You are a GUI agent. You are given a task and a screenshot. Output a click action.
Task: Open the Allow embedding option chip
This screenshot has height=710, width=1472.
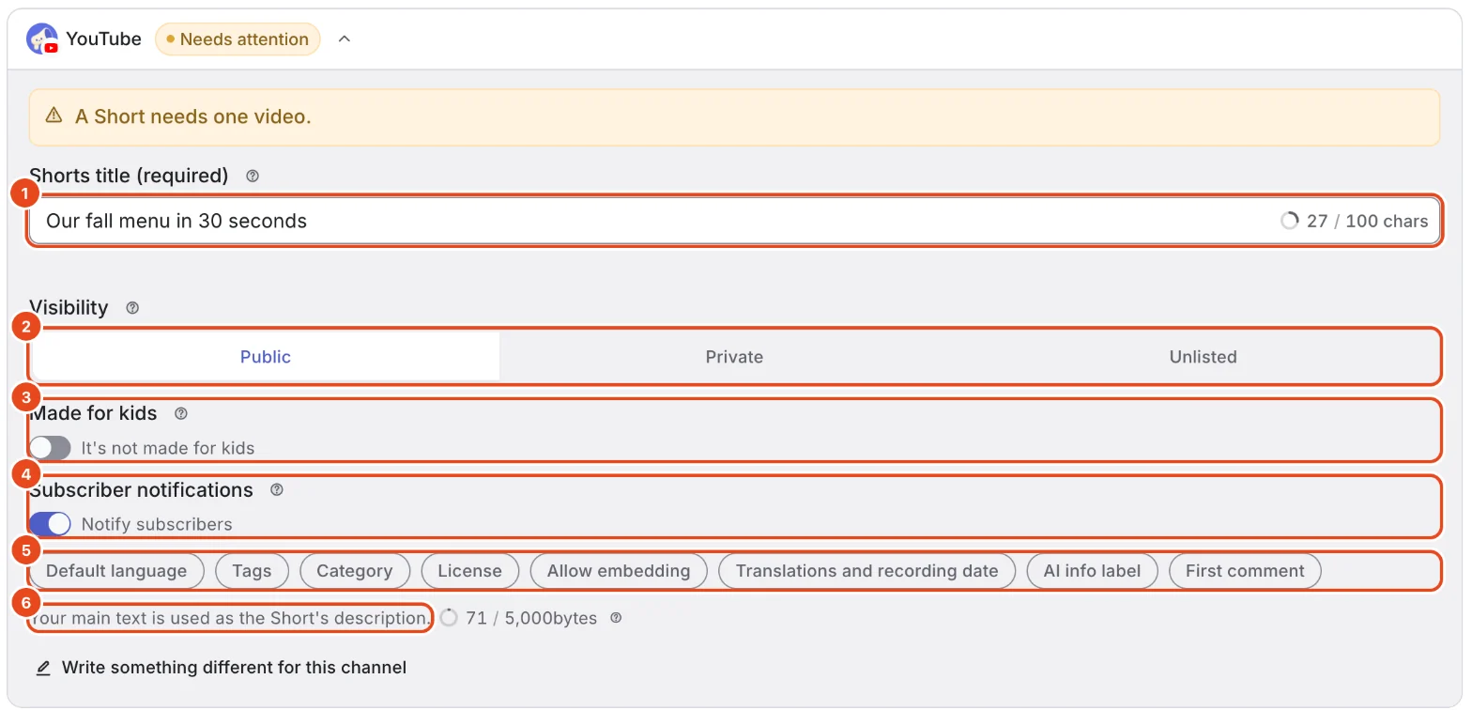[619, 571]
